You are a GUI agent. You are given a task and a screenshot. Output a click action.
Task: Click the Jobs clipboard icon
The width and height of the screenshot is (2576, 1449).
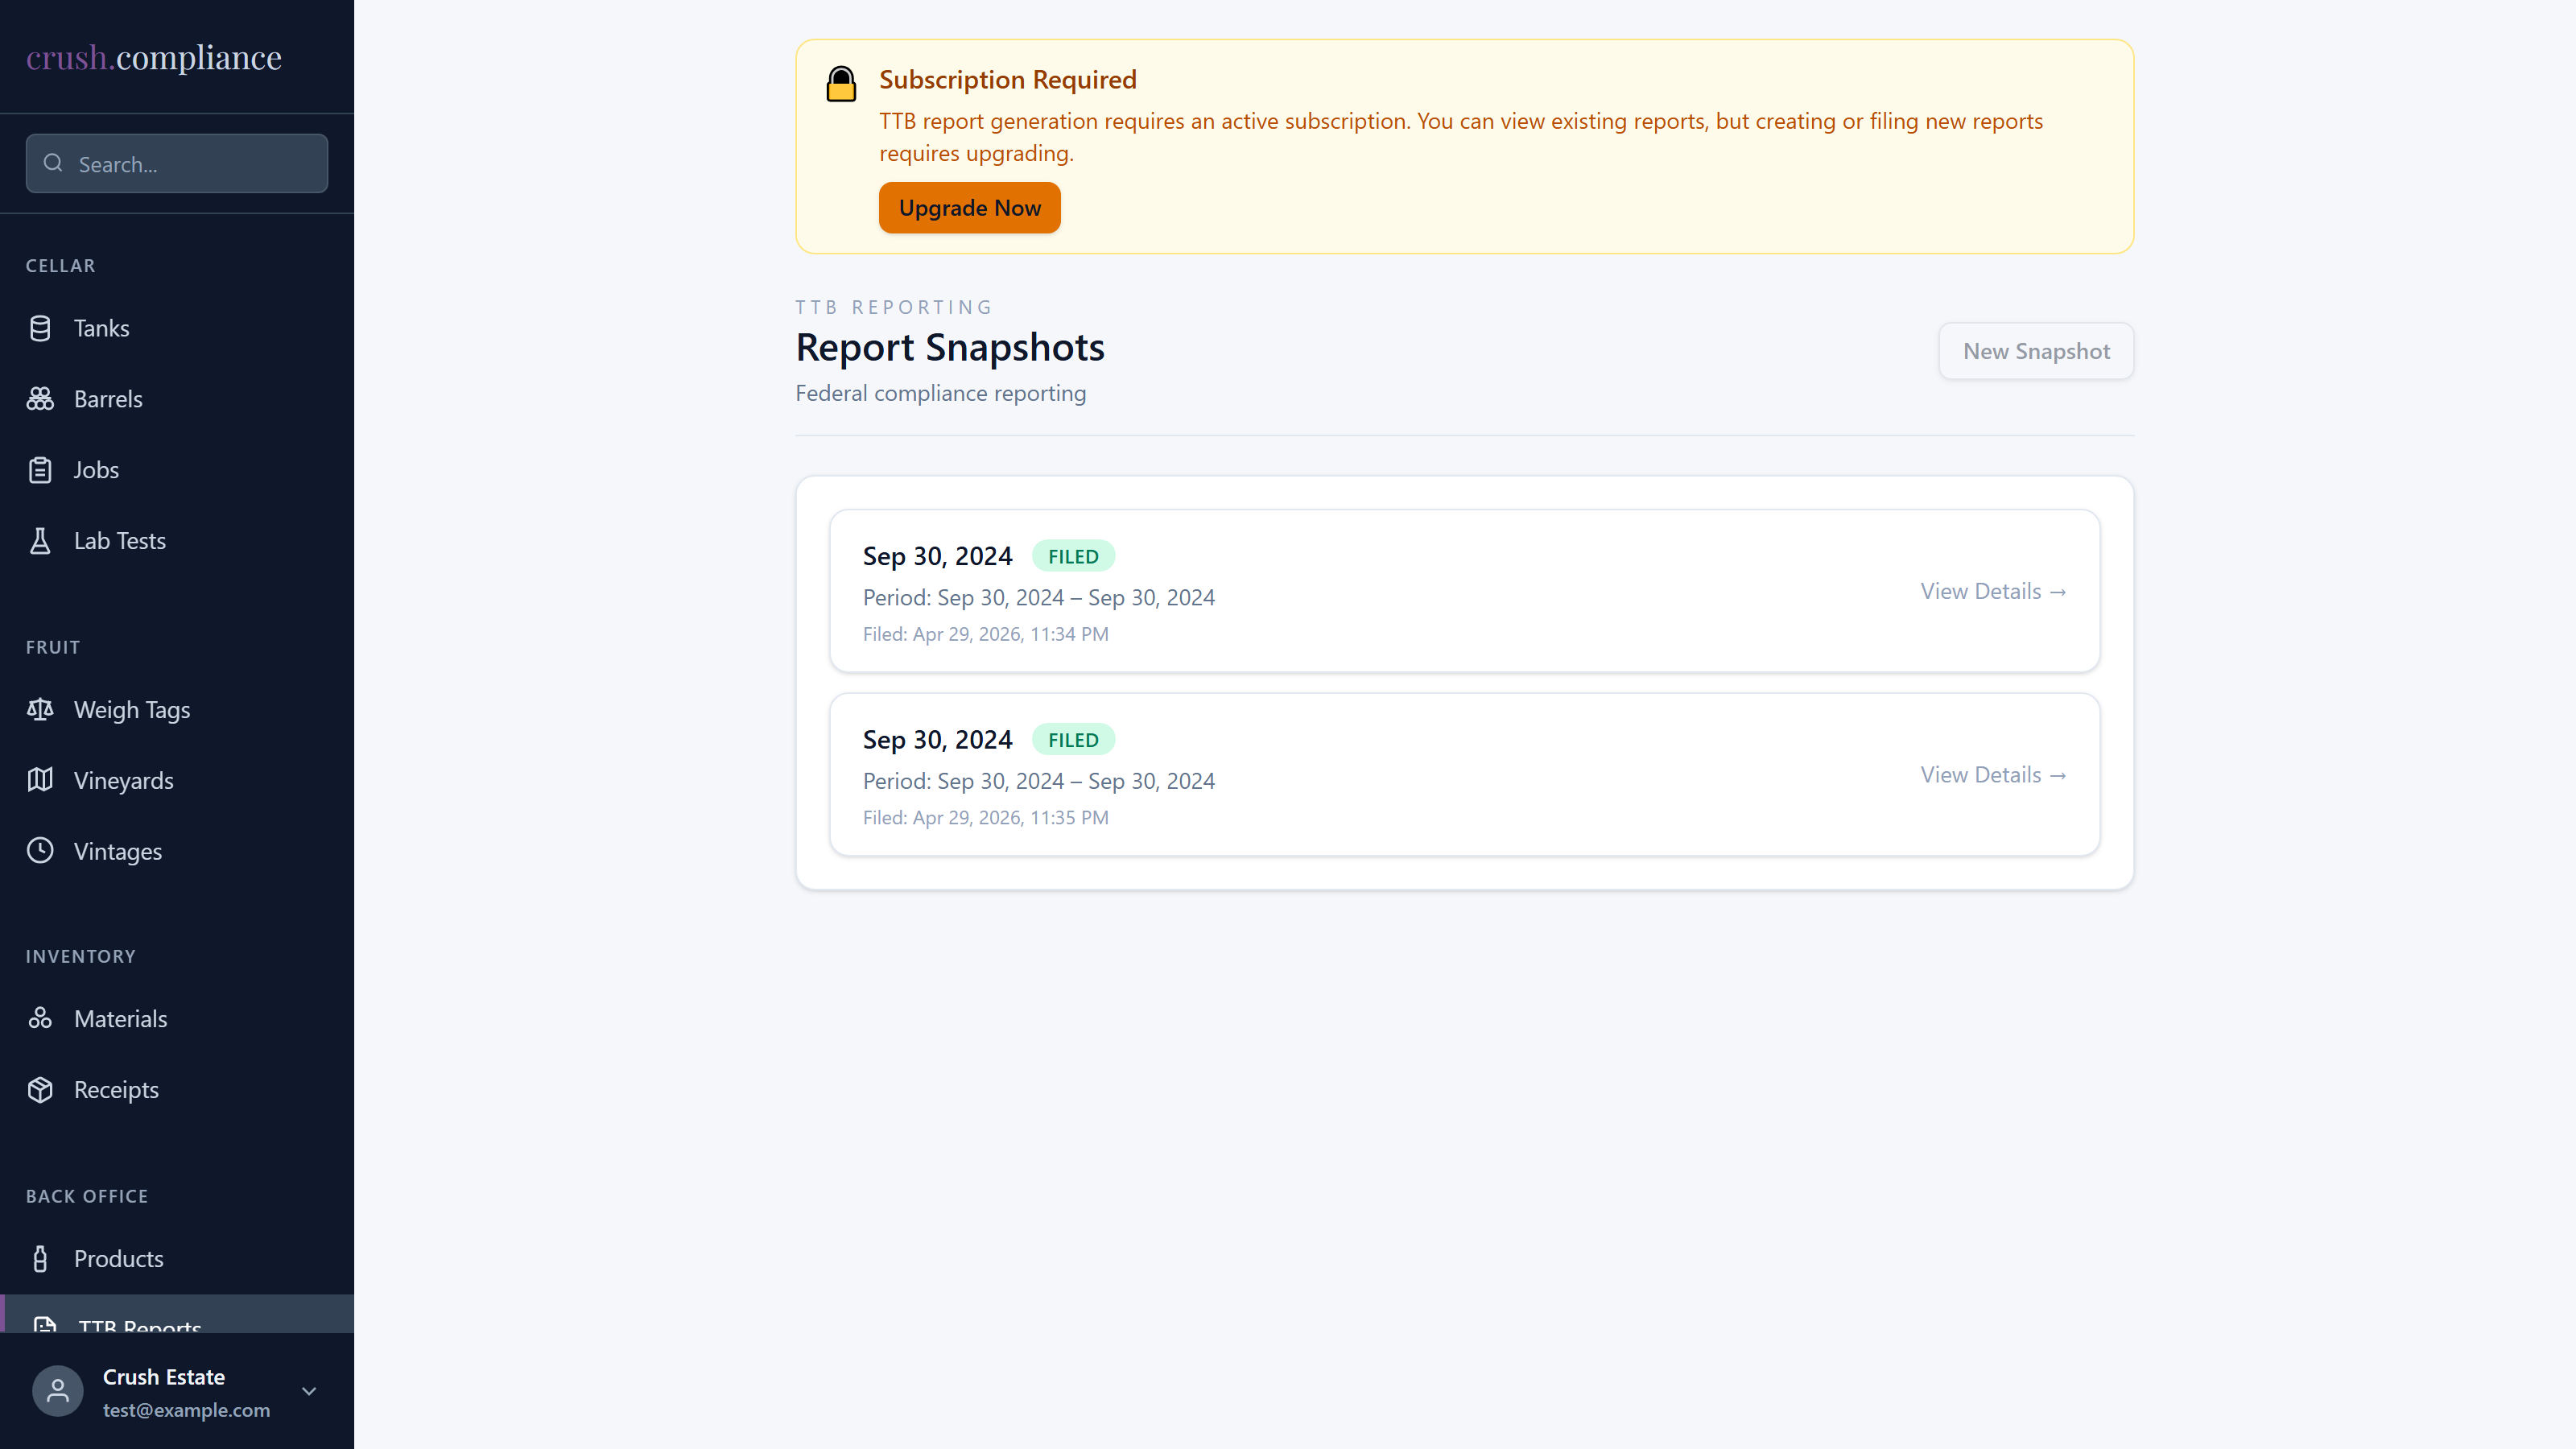click(40, 470)
